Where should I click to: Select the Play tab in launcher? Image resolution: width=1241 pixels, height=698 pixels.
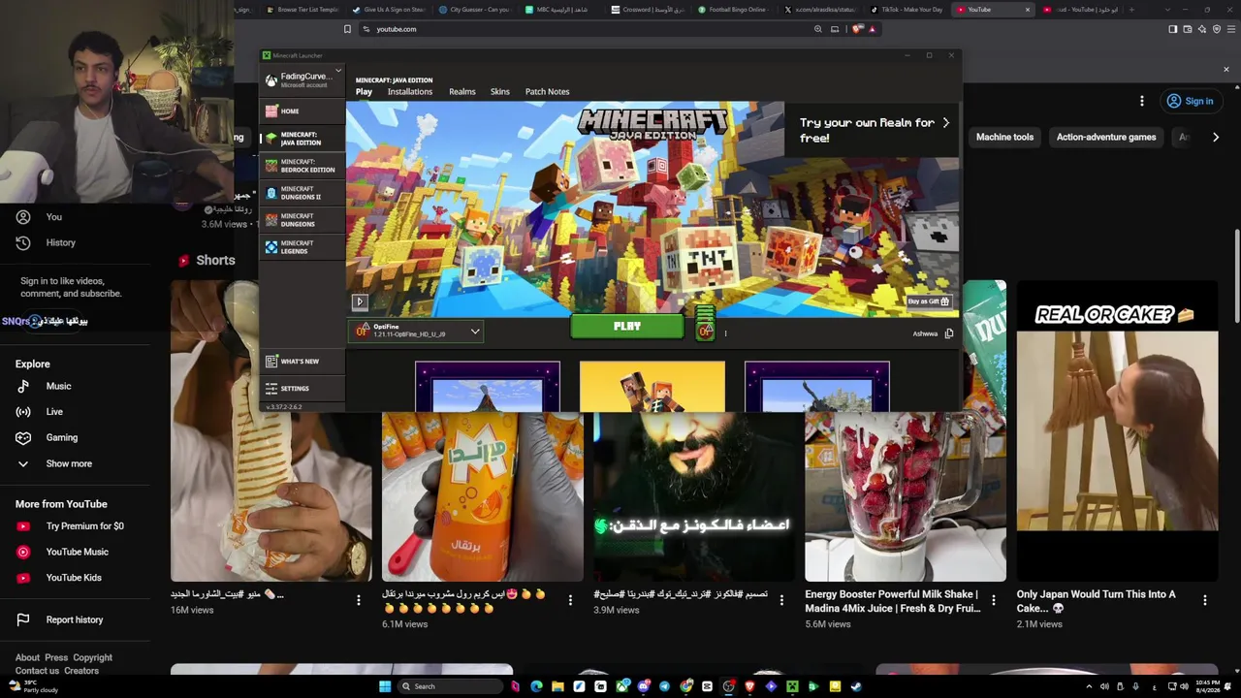[x=364, y=92]
